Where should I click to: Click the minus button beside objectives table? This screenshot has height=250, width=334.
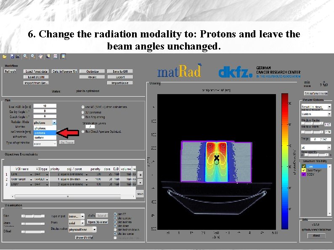[140, 182]
